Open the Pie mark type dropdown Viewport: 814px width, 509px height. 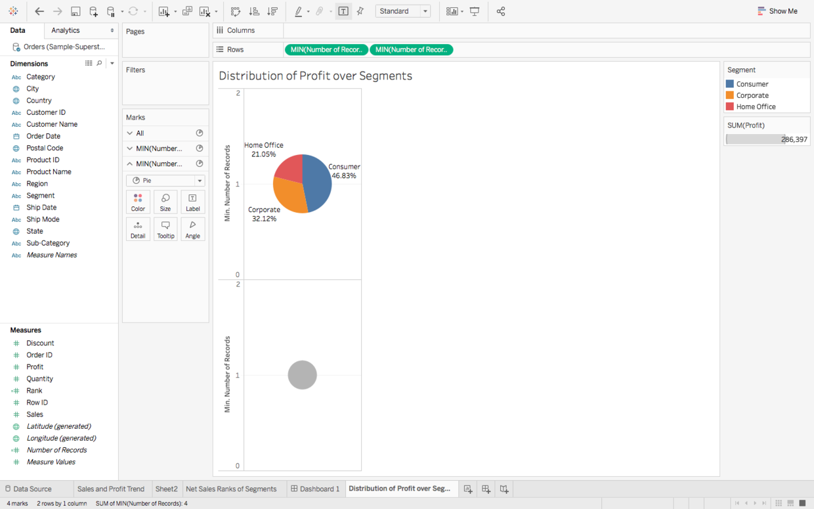pyautogui.click(x=165, y=181)
